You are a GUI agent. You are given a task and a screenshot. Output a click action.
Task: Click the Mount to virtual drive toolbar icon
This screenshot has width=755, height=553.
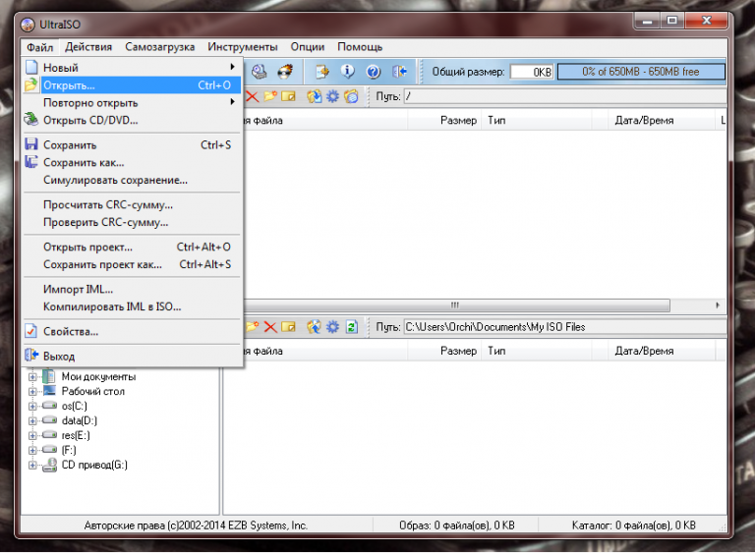coord(260,72)
